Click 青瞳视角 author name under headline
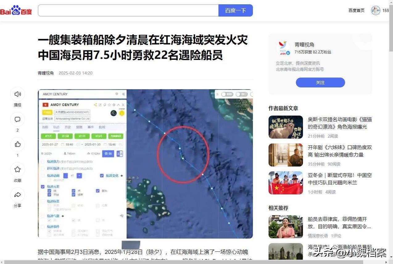Viewport: 393px width, 264px height. (x=46, y=73)
